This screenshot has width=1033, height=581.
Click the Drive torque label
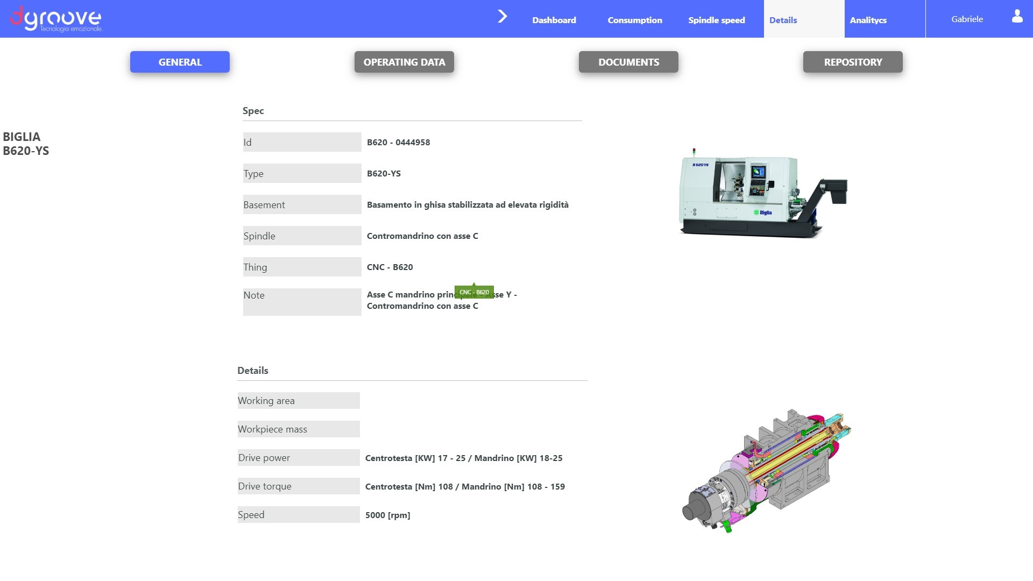pos(299,486)
